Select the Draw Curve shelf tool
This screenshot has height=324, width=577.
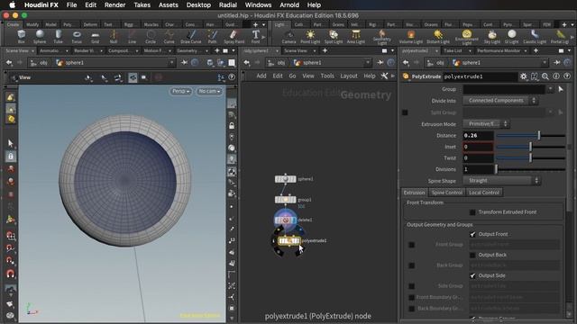pos(191,36)
